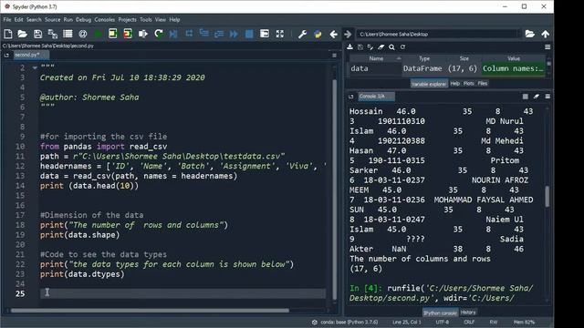Click the Step into function debug icon
Screen dimensions: 584x328
(x=203, y=34)
